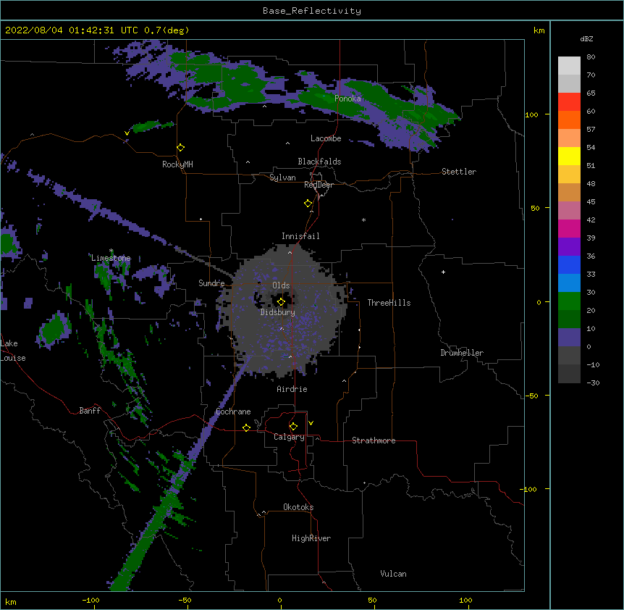Click the Sundre town label
Viewport: 624px width, 610px height.
coord(211,283)
